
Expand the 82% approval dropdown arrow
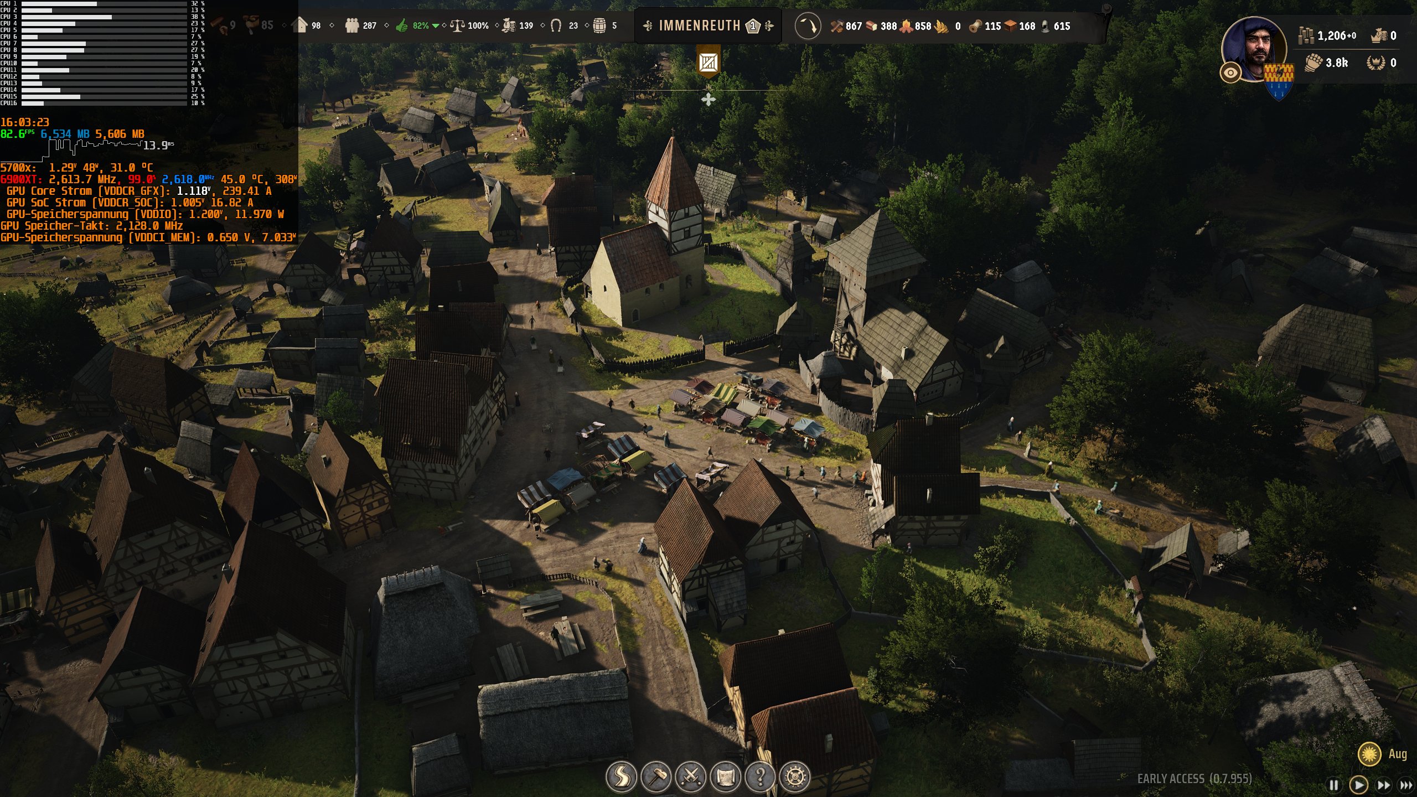pyautogui.click(x=436, y=26)
